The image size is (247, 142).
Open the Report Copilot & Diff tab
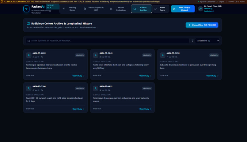tap(94, 9)
